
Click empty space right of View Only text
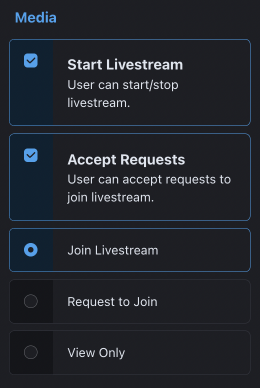pos(187,352)
